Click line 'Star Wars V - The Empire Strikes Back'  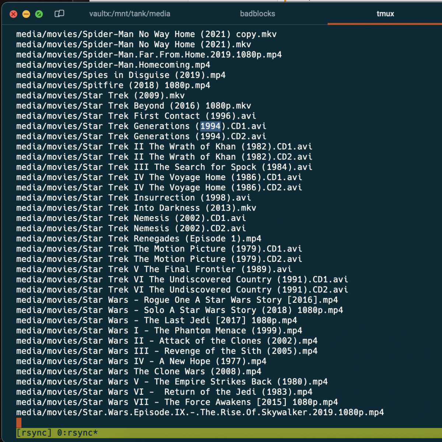click(x=172, y=382)
